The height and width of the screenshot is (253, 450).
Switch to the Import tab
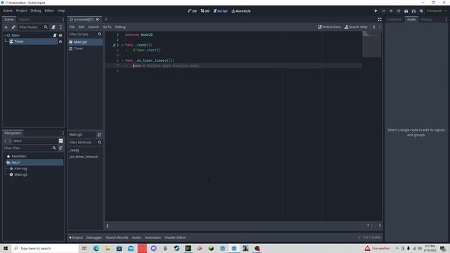point(24,20)
